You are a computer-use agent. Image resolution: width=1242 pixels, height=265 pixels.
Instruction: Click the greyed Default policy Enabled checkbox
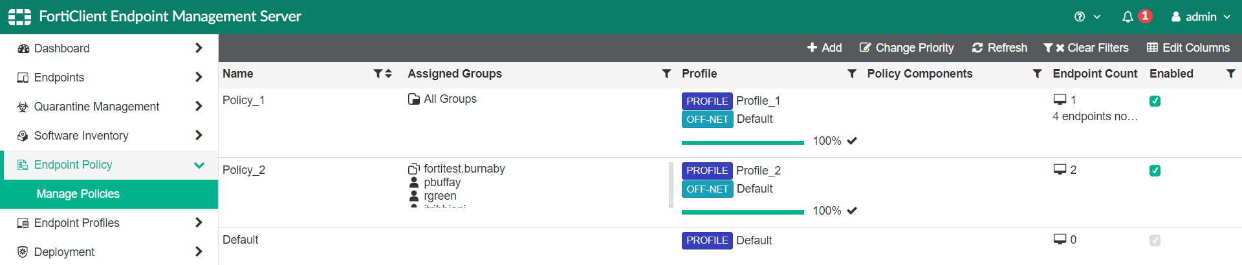1155,240
